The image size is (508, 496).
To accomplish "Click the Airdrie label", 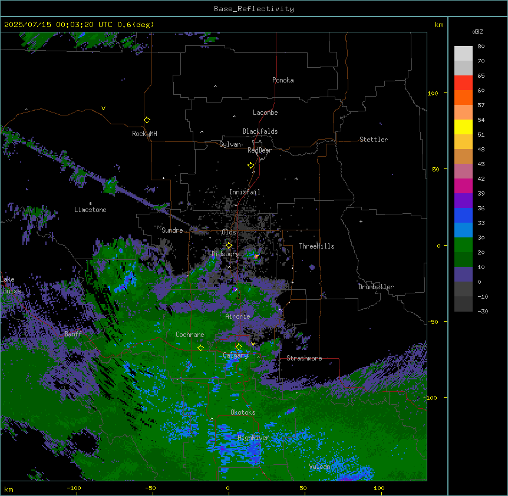I will click(238, 316).
